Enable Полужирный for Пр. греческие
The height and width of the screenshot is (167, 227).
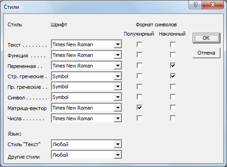tap(139, 87)
